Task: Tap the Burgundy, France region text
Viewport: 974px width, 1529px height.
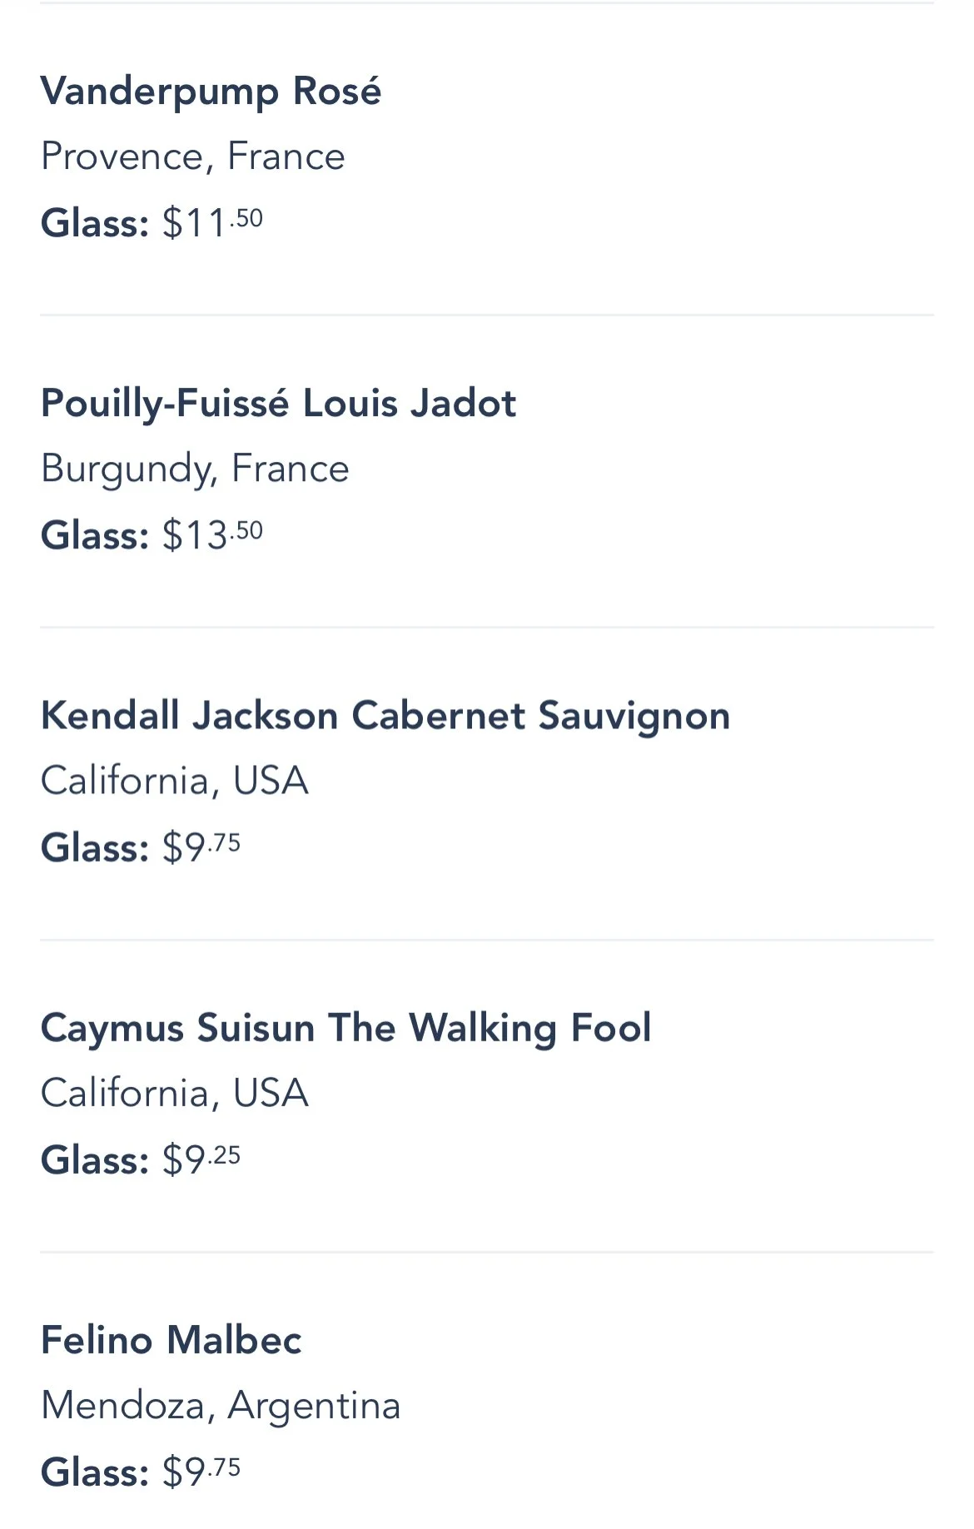Action: (x=195, y=469)
